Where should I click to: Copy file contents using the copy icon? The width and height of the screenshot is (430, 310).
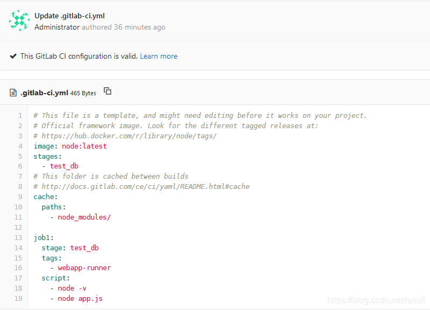pos(107,91)
